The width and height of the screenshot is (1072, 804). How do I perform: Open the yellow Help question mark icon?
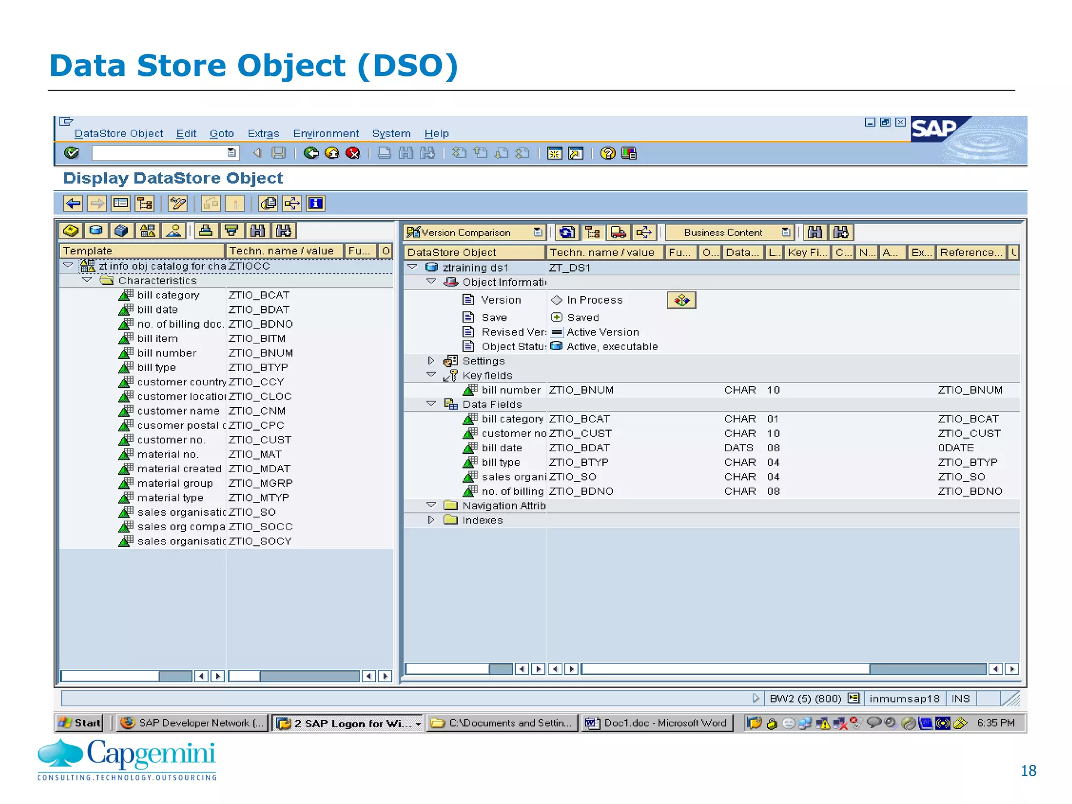[608, 153]
